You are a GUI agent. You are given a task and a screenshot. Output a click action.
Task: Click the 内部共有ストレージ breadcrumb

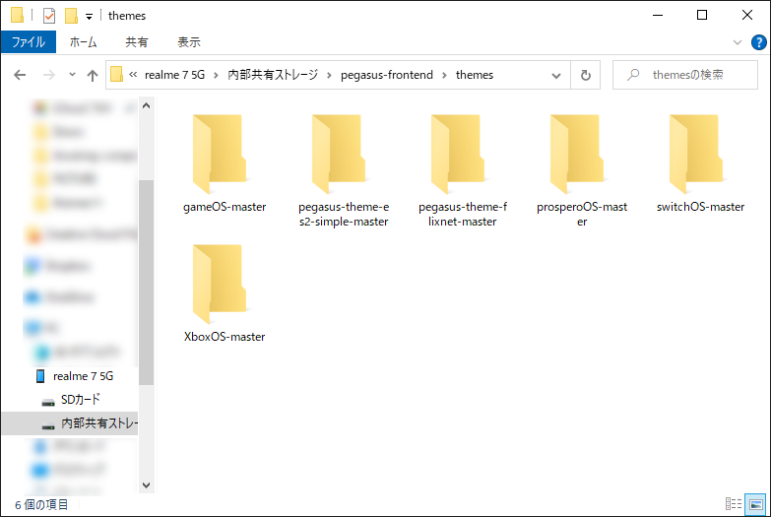point(273,75)
